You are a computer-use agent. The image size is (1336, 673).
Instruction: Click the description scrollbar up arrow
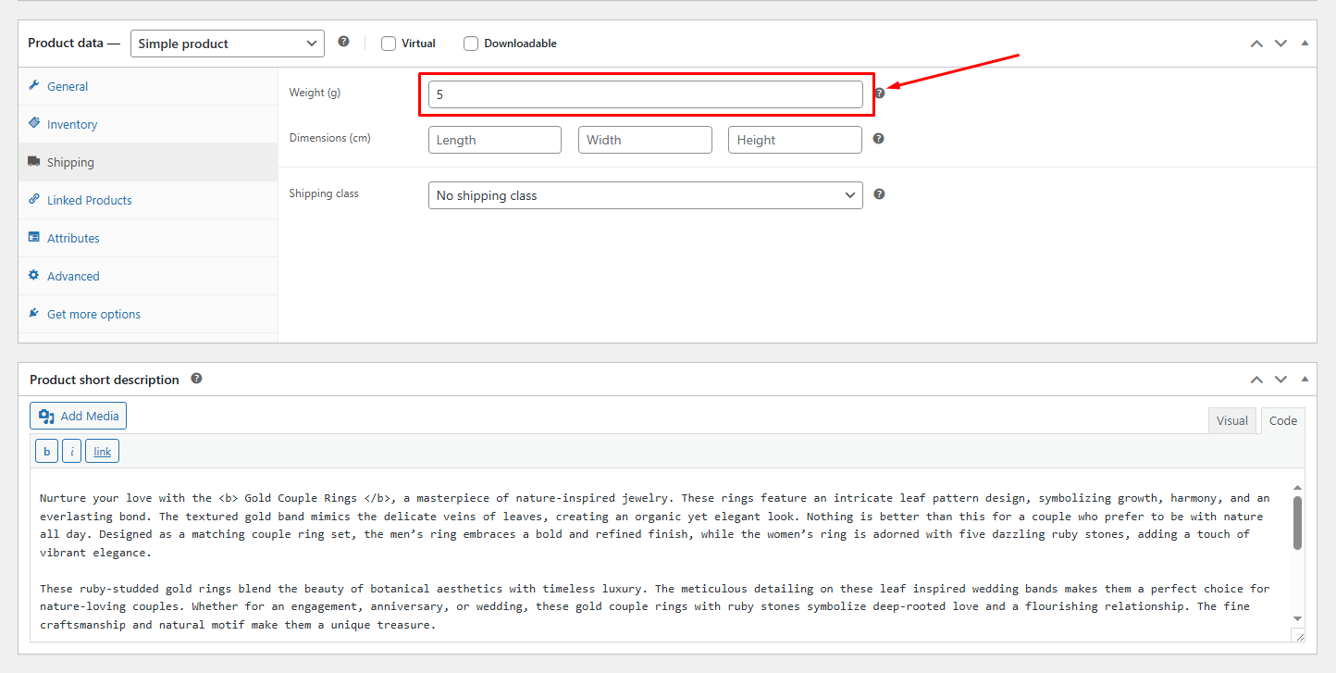pyautogui.click(x=1297, y=487)
